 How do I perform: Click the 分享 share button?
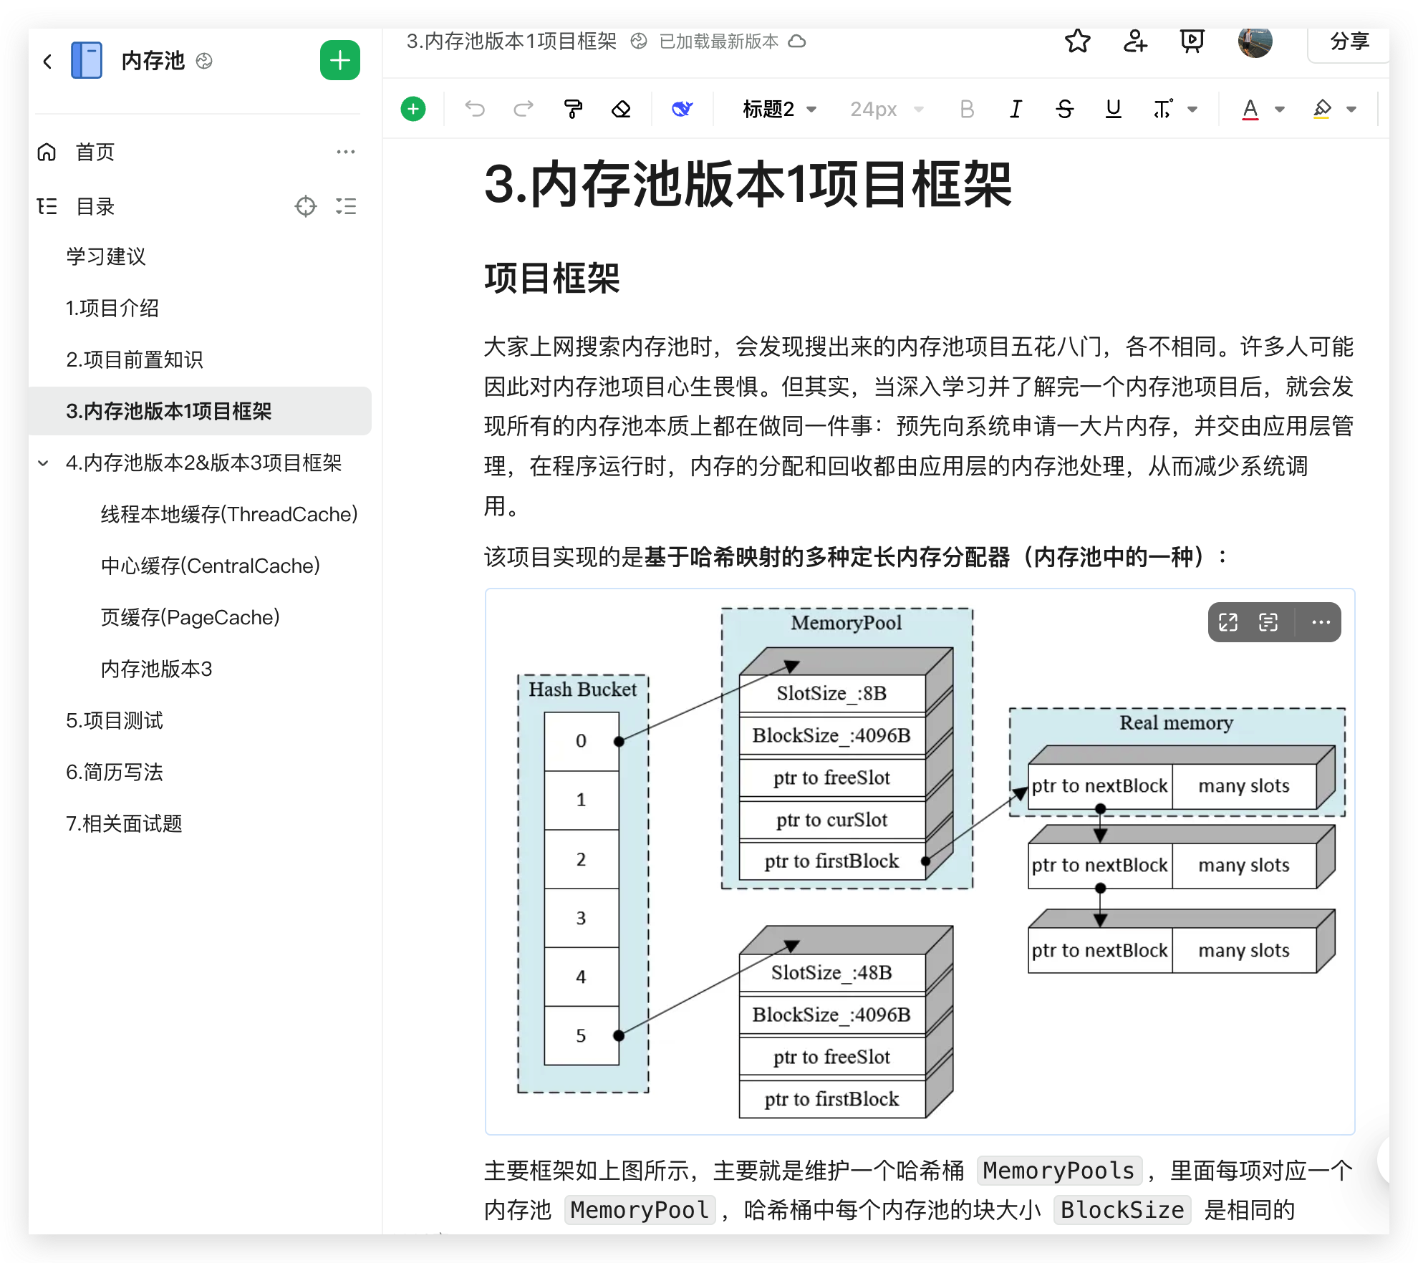click(x=1349, y=42)
